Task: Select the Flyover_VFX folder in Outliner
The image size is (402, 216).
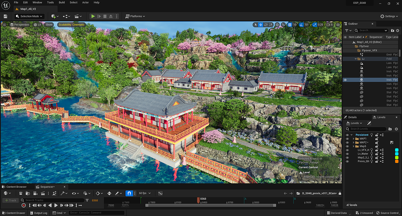Action: click(x=369, y=50)
